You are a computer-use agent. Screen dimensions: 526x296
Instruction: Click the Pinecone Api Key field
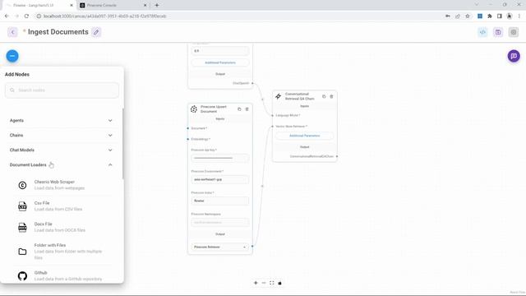(220, 158)
